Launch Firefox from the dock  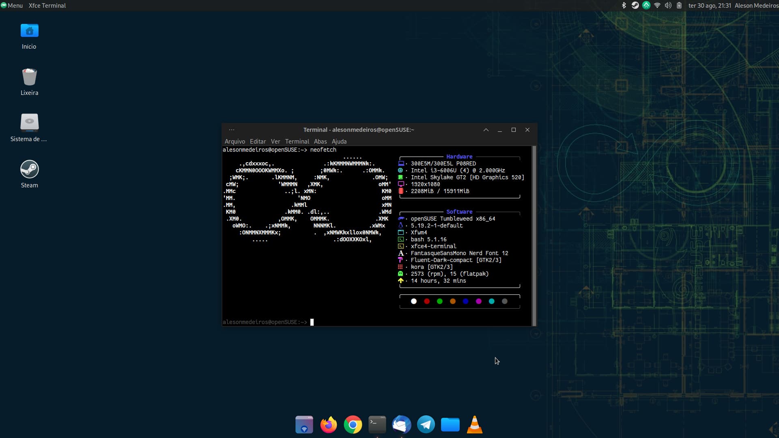pos(329,425)
